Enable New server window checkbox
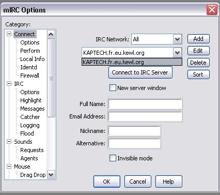 tap(113, 88)
